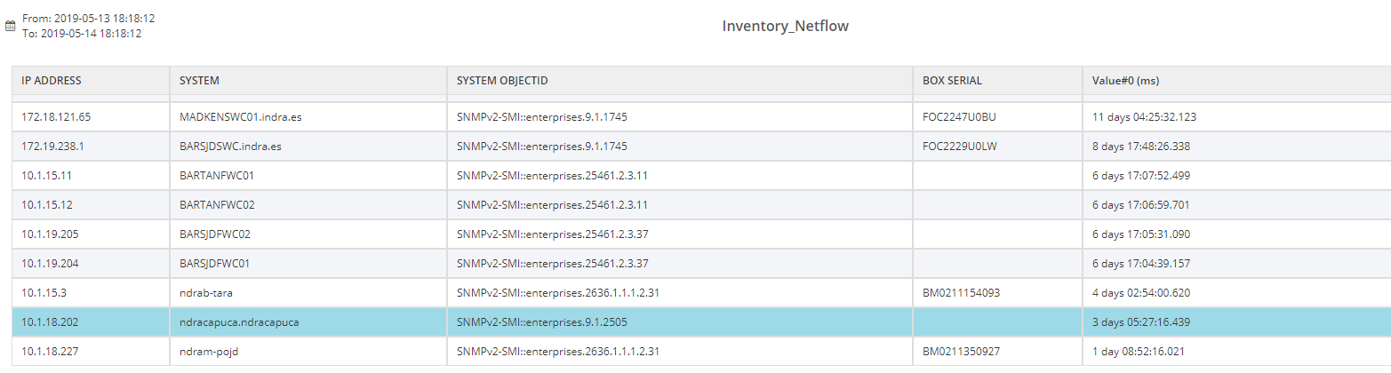Click object ID enterprises.9.1.2505
The image size is (1391, 373).
click(x=544, y=321)
